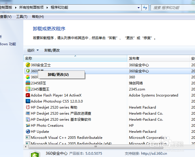
Task: Click the large 360 shield icon in the details pane
Action: pos(35,154)
